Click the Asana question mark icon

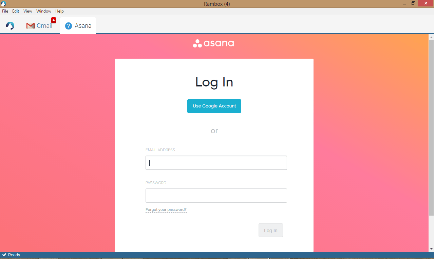69,26
